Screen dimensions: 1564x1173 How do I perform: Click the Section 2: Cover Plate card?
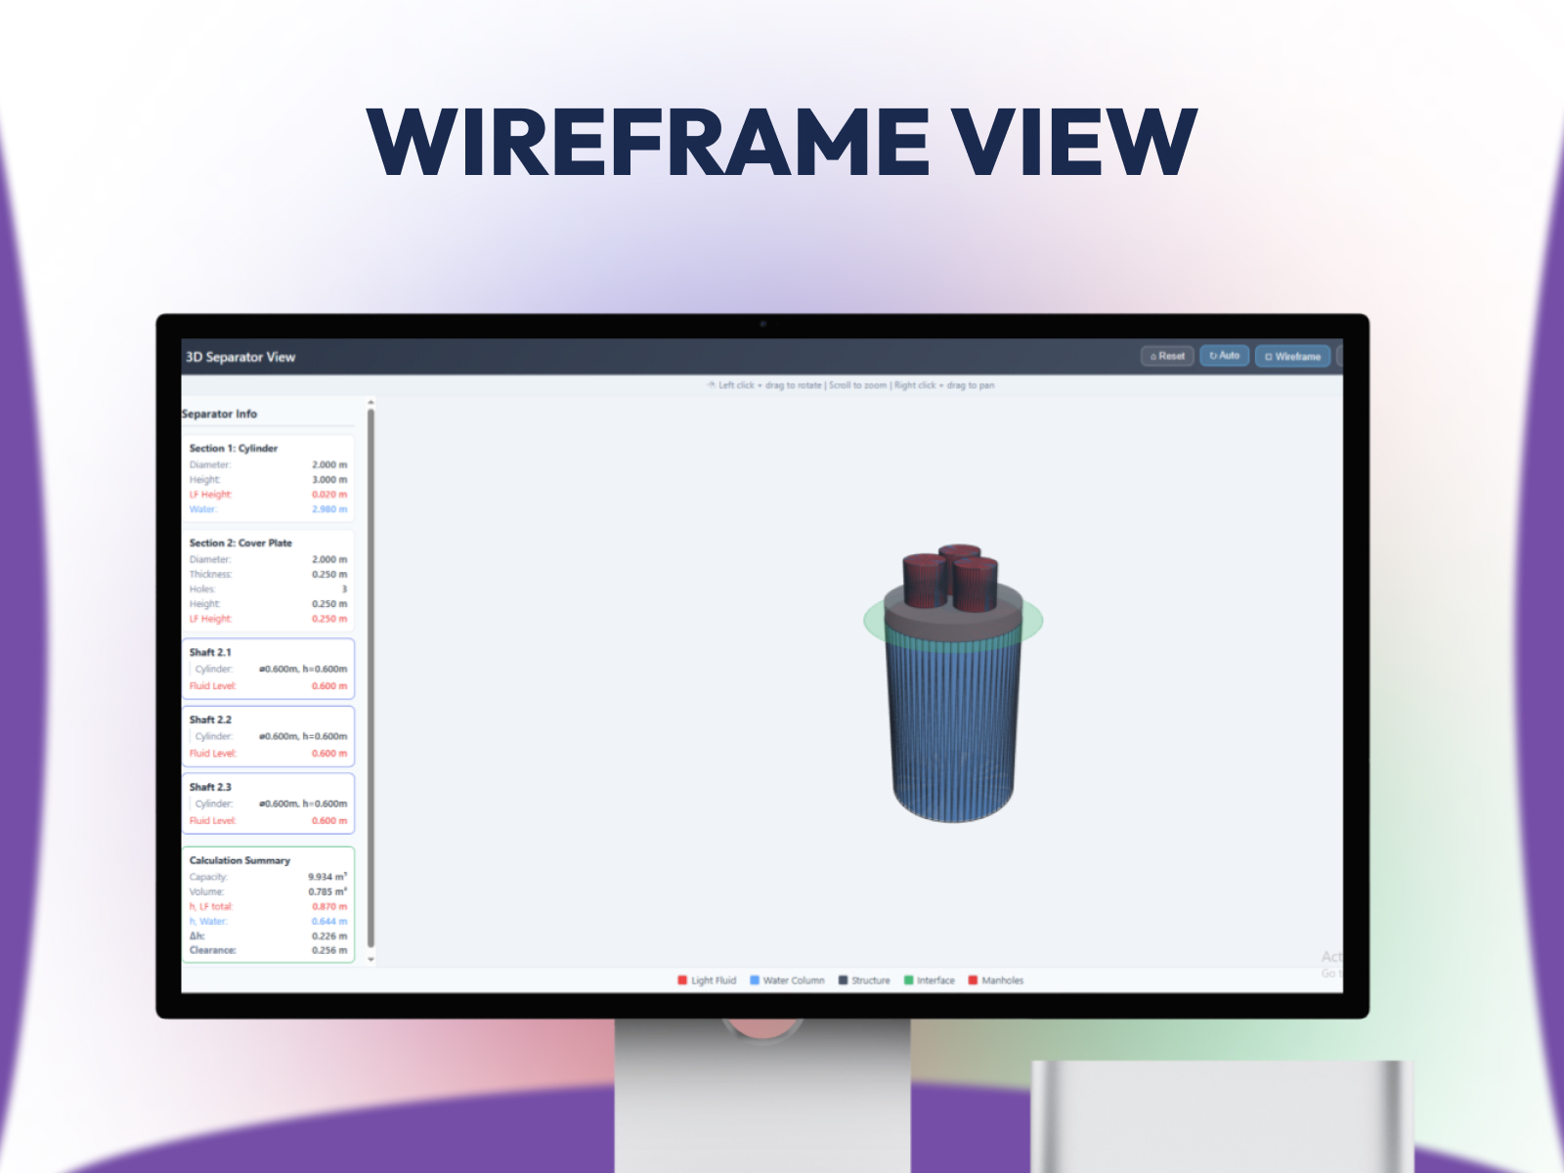tap(268, 581)
